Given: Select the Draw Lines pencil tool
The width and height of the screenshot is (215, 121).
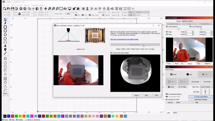Looking at the screenshot, I should 5,23.
